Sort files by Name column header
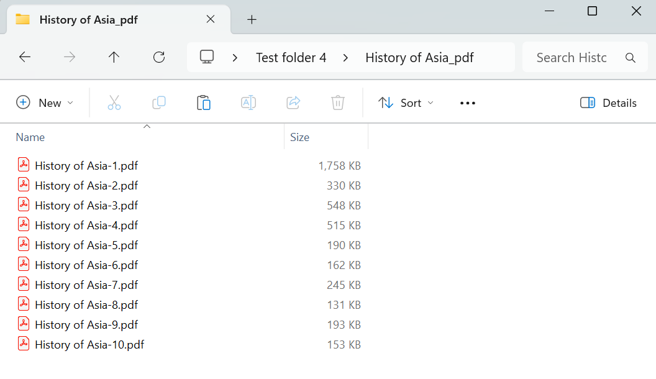Screen dimensions: 656x379 [x=30, y=137]
